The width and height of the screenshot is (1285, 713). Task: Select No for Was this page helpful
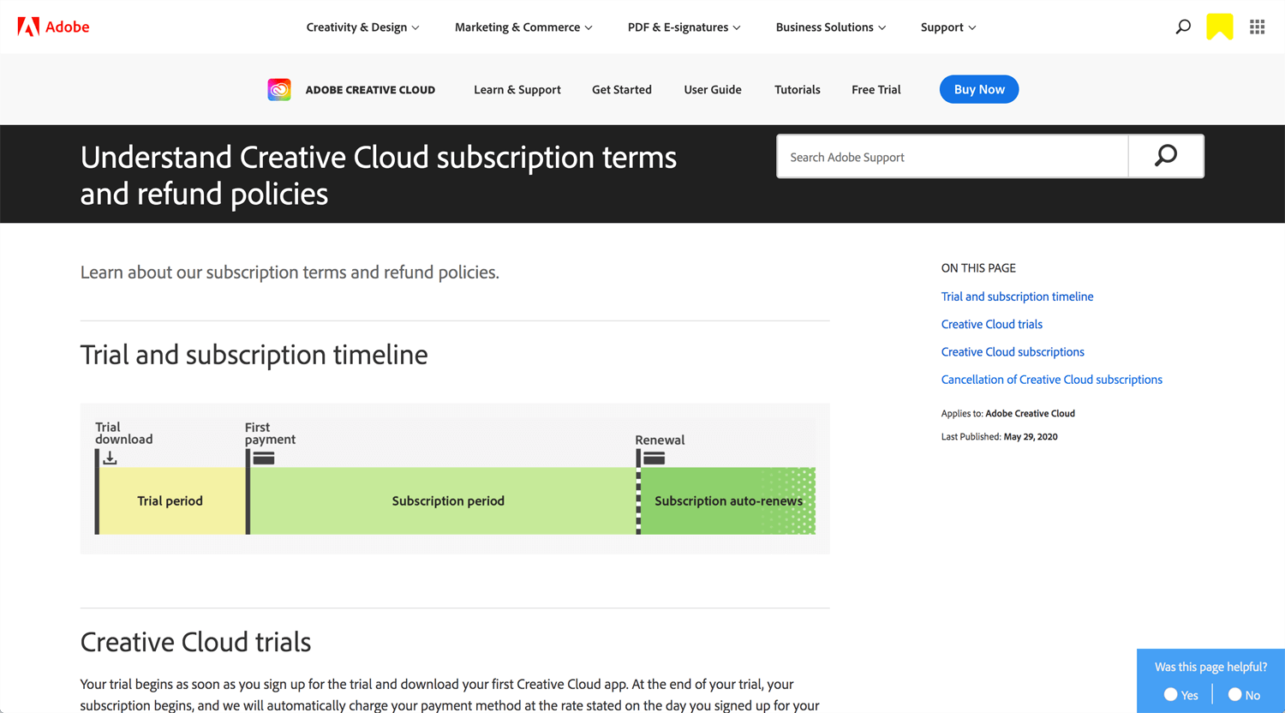pos(1244,695)
